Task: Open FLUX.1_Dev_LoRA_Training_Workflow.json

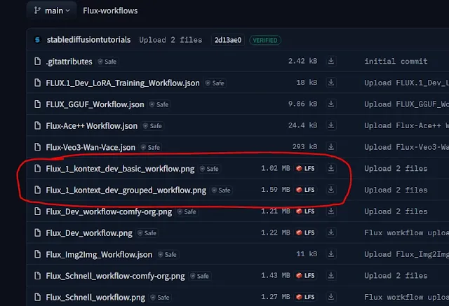Action: pos(123,83)
